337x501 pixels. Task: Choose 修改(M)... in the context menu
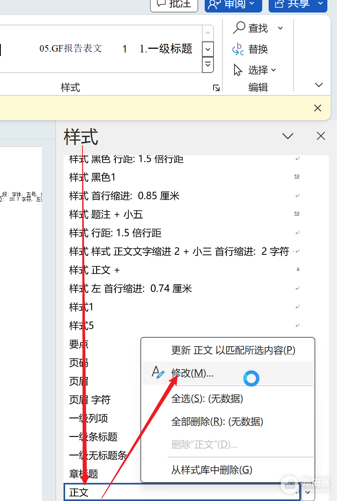pos(228,373)
